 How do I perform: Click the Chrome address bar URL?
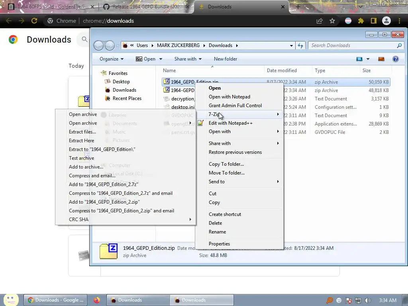tap(108, 21)
